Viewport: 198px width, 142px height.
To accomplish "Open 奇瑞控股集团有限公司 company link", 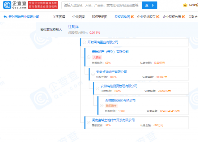I will [120, 100].
